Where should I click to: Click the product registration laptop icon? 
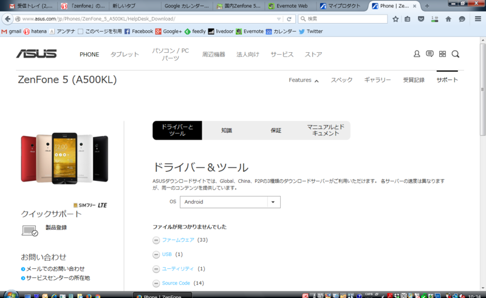[30, 231]
